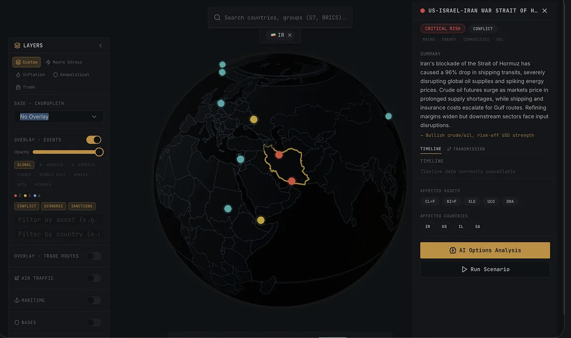Select the ASIA region filter
The image size is (571, 338).
(x=22, y=184)
